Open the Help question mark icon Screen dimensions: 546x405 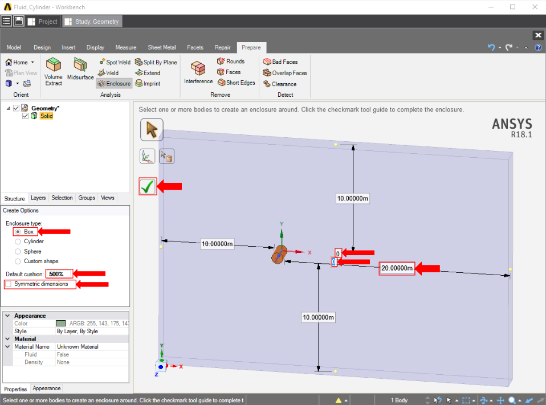(x=539, y=47)
